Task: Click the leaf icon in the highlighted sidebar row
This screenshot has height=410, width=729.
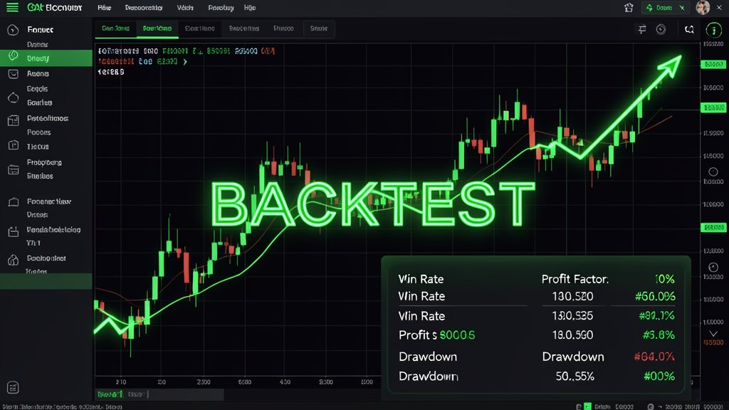Action: click(x=13, y=56)
